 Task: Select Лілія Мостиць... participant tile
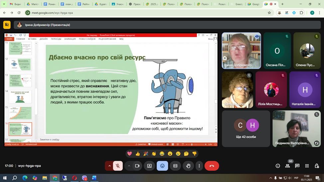tap(271, 90)
